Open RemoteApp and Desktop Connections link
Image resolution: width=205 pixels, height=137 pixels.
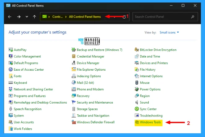pos(40,102)
